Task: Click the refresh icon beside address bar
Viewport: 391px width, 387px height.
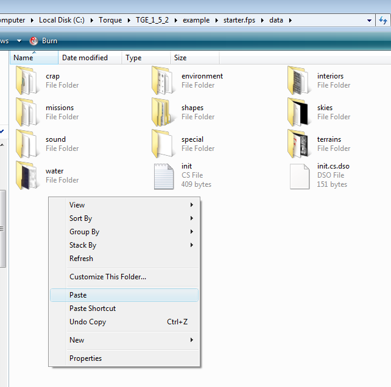Action: [382, 20]
